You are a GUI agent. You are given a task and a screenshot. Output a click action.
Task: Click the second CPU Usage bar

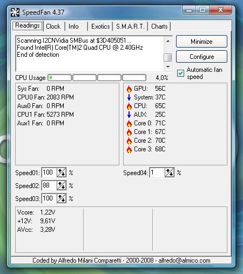[84, 78]
